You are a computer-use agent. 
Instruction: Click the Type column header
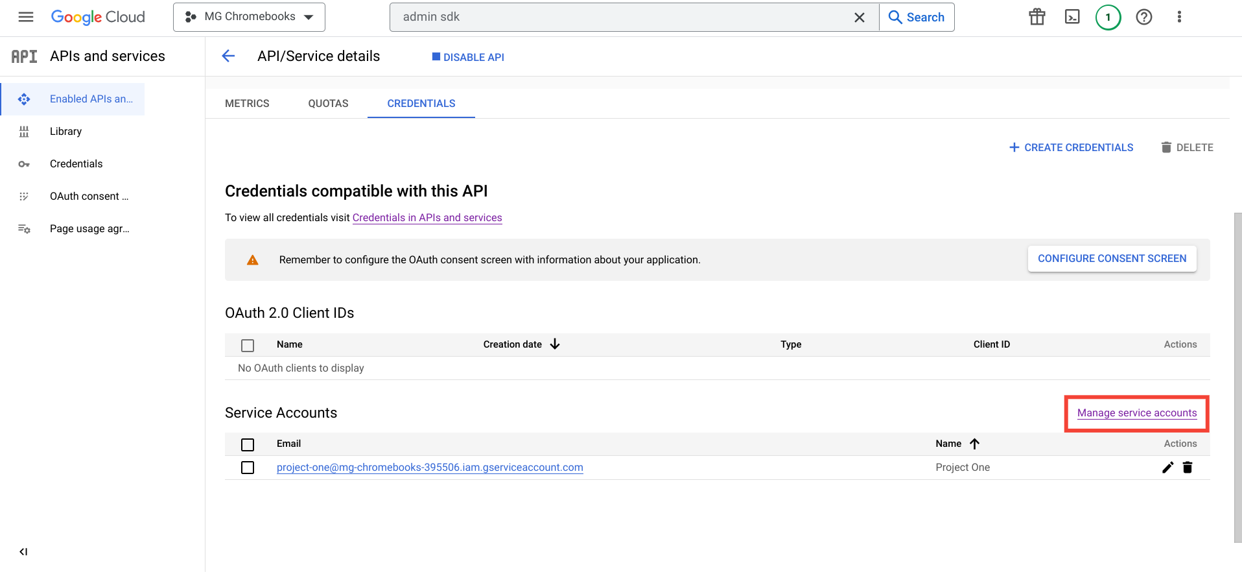[x=791, y=344]
